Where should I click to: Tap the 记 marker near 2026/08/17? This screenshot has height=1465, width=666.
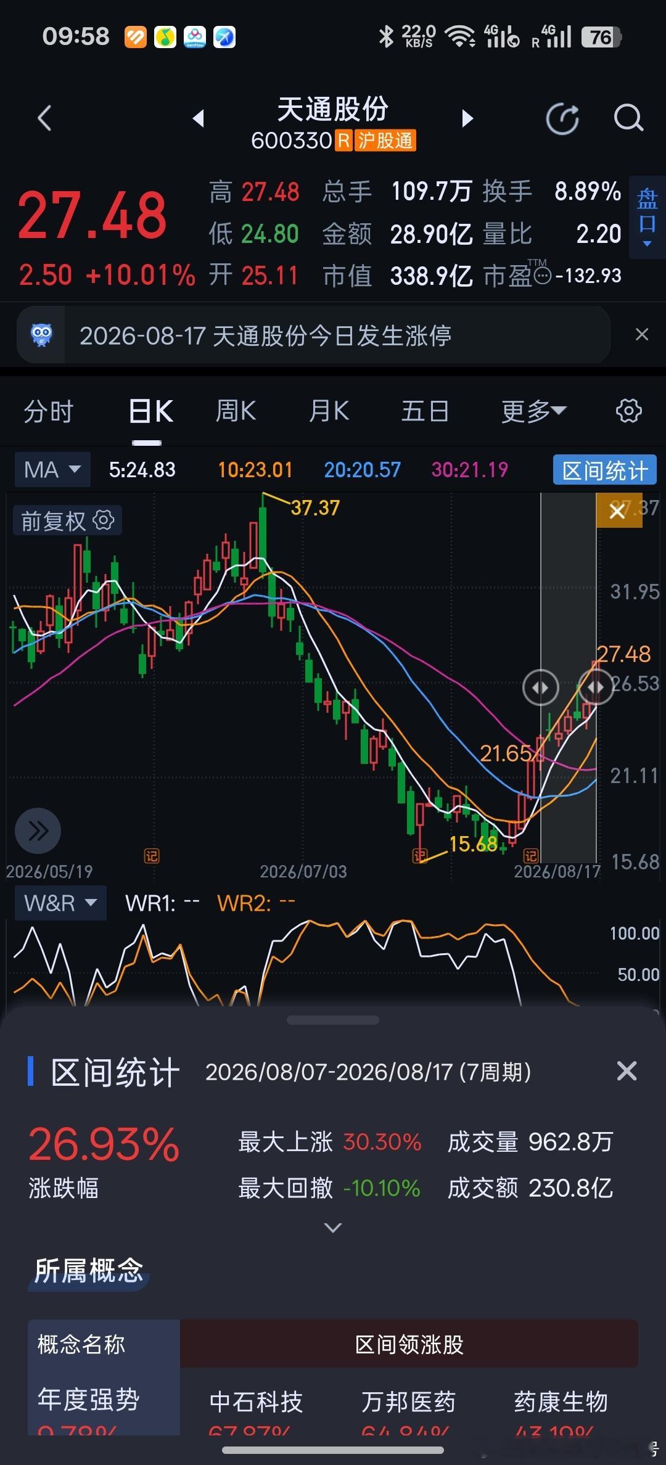pyautogui.click(x=531, y=856)
